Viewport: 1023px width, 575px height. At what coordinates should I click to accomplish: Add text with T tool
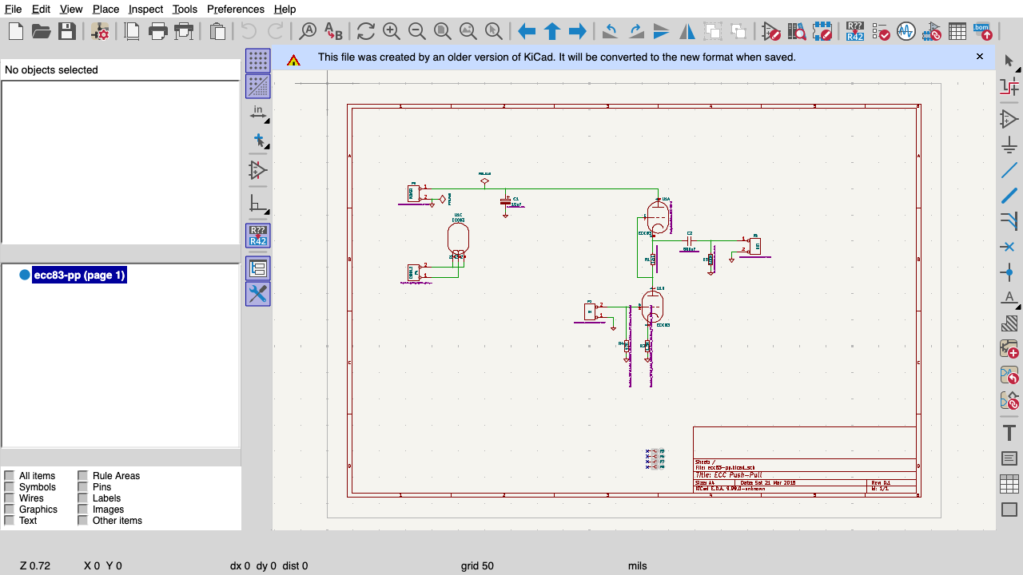pos(1009,433)
